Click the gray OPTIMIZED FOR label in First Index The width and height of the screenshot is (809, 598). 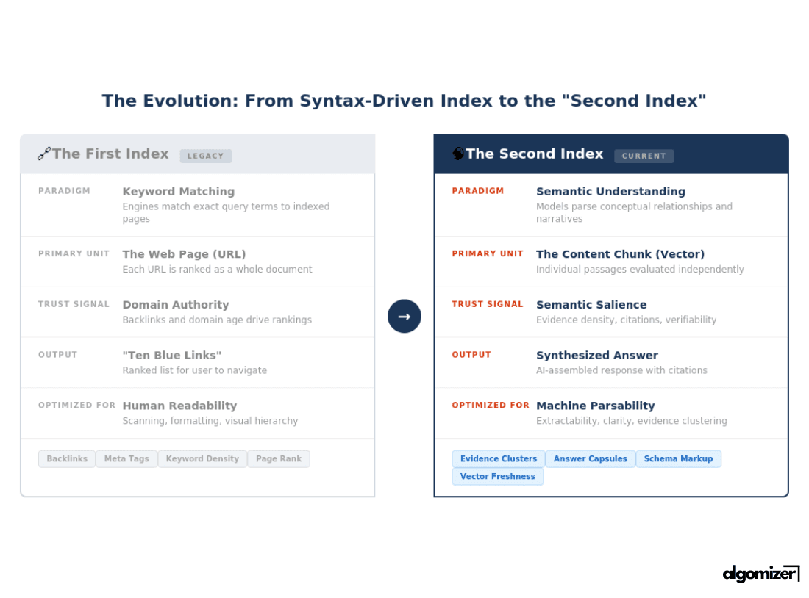coord(77,406)
